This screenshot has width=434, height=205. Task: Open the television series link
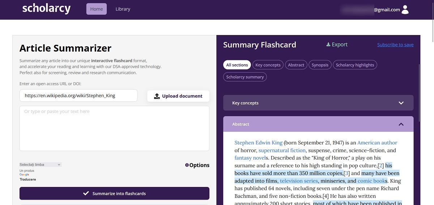click(x=299, y=181)
